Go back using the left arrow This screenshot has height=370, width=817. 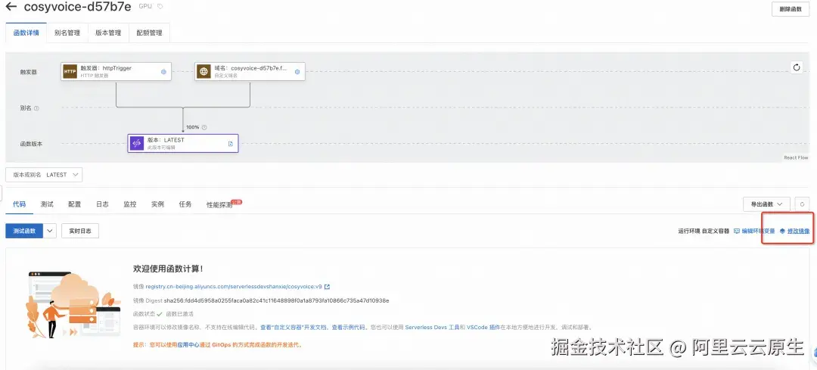11,7
